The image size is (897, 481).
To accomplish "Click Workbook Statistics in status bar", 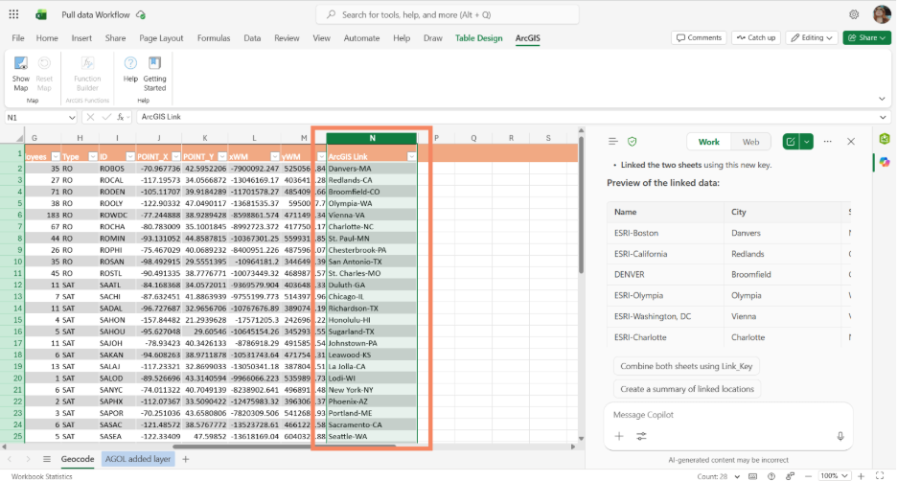I will (42, 476).
